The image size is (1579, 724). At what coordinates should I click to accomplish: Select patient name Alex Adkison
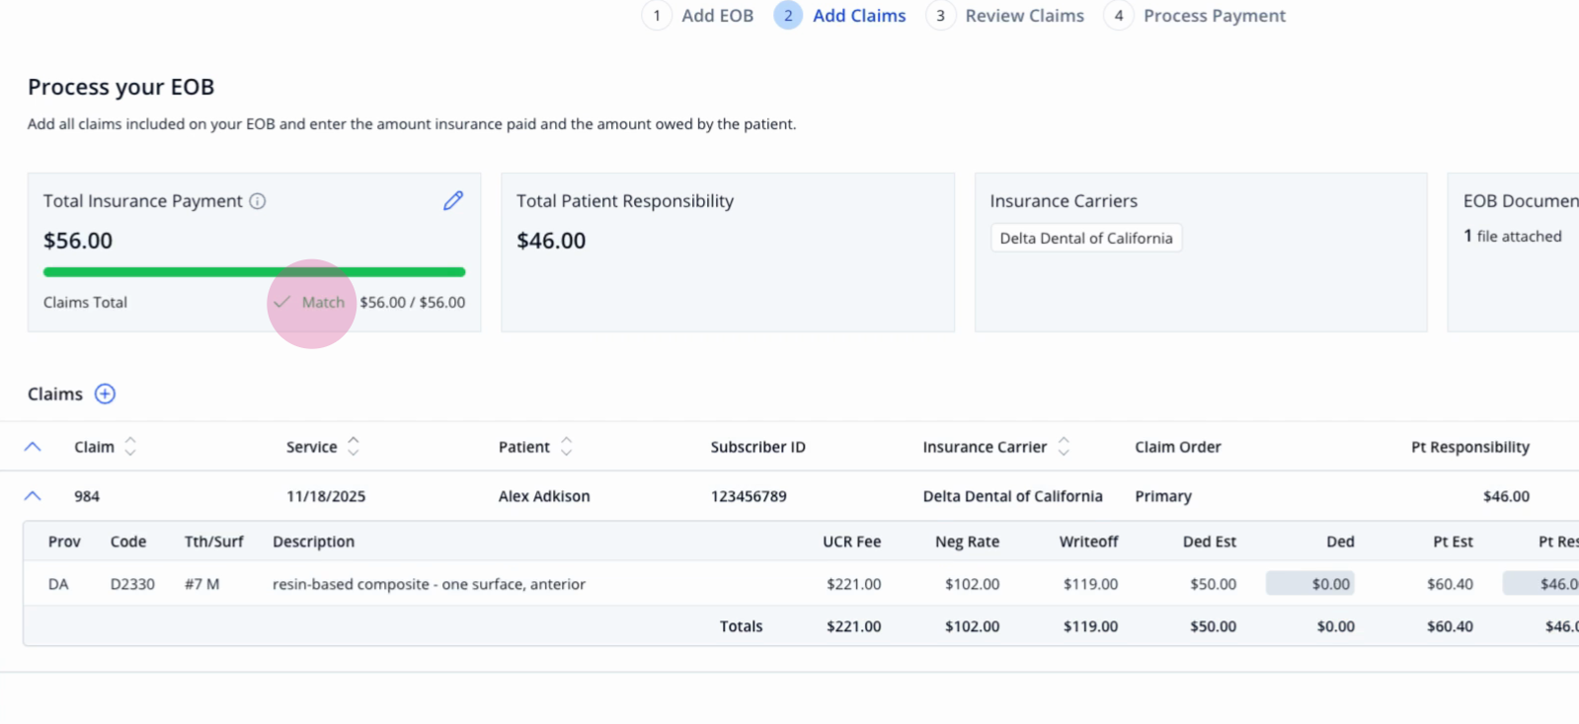point(544,496)
